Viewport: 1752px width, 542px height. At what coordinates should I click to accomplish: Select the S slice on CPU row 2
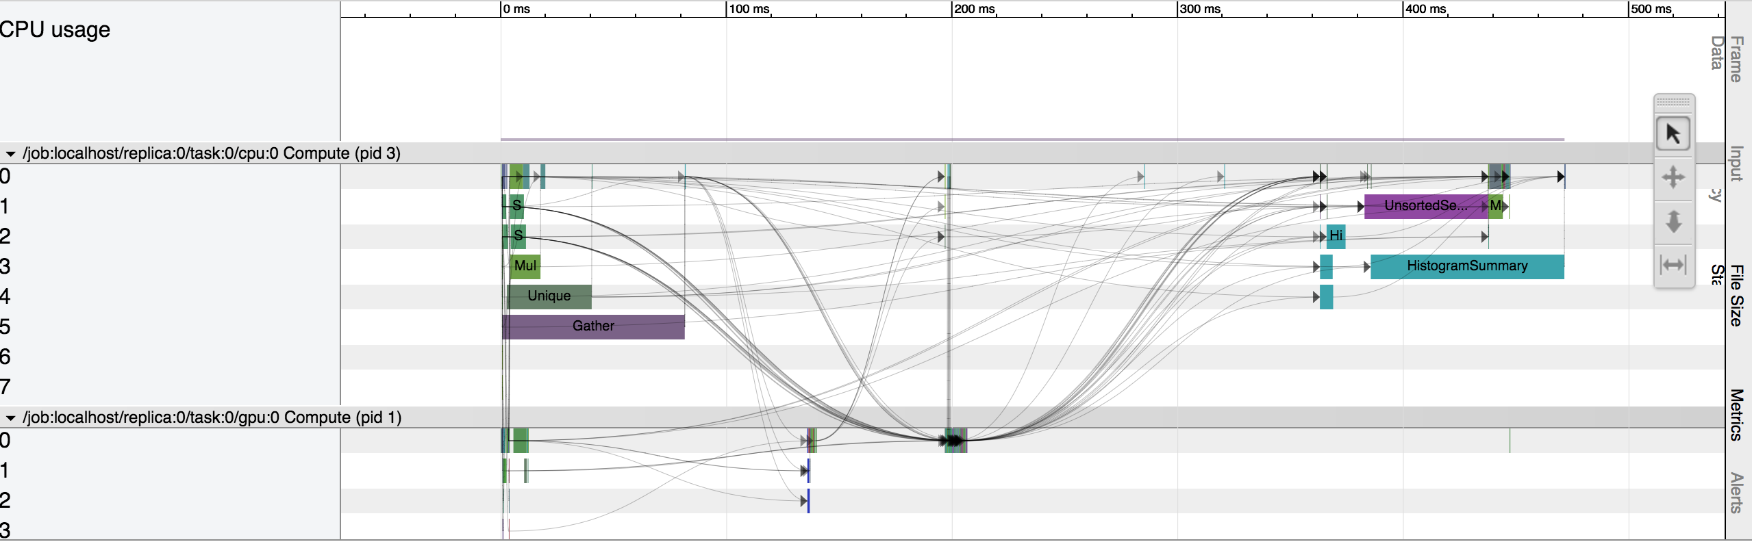coord(518,236)
